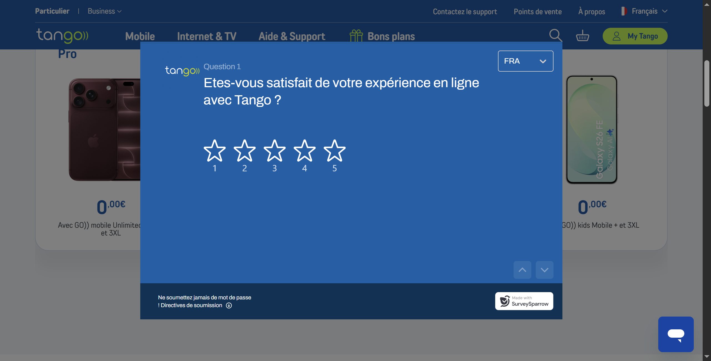The width and height of the screenshot is (711, 361).
Task: Click the Tango logo in the header
Action: tap(62, 36)
